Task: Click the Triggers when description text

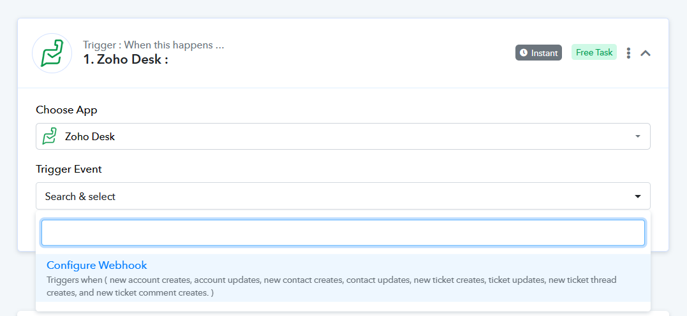Action: [331, 286]
